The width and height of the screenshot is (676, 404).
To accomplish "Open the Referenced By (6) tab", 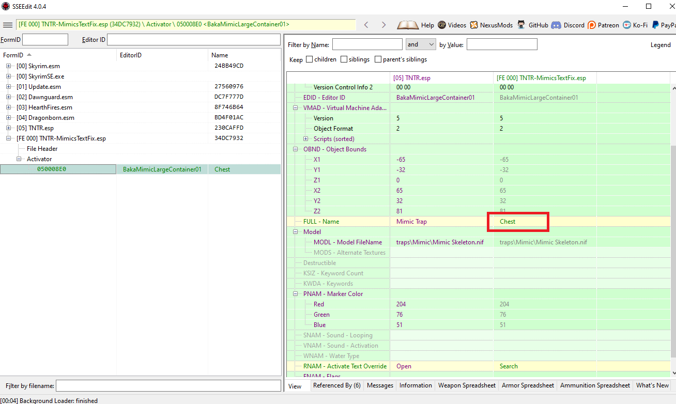I will [x=337, y=385].
